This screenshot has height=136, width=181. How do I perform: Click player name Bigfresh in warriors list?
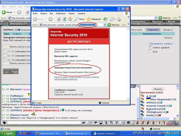156,112
